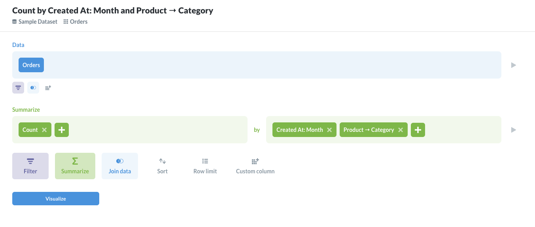The width and height of the screenshot is (535, 227).
Task: Remove the Created At: Month grouping
Action: [x=329, y=130]
